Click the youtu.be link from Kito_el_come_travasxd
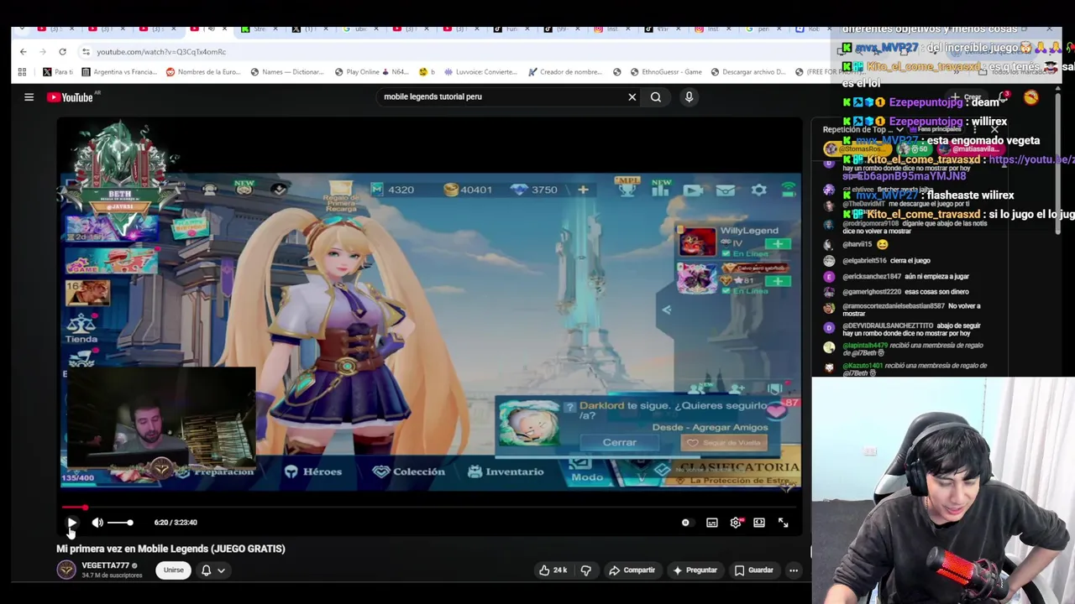The height and width of the screenshot is (604, 1075). coord(1031,159)
